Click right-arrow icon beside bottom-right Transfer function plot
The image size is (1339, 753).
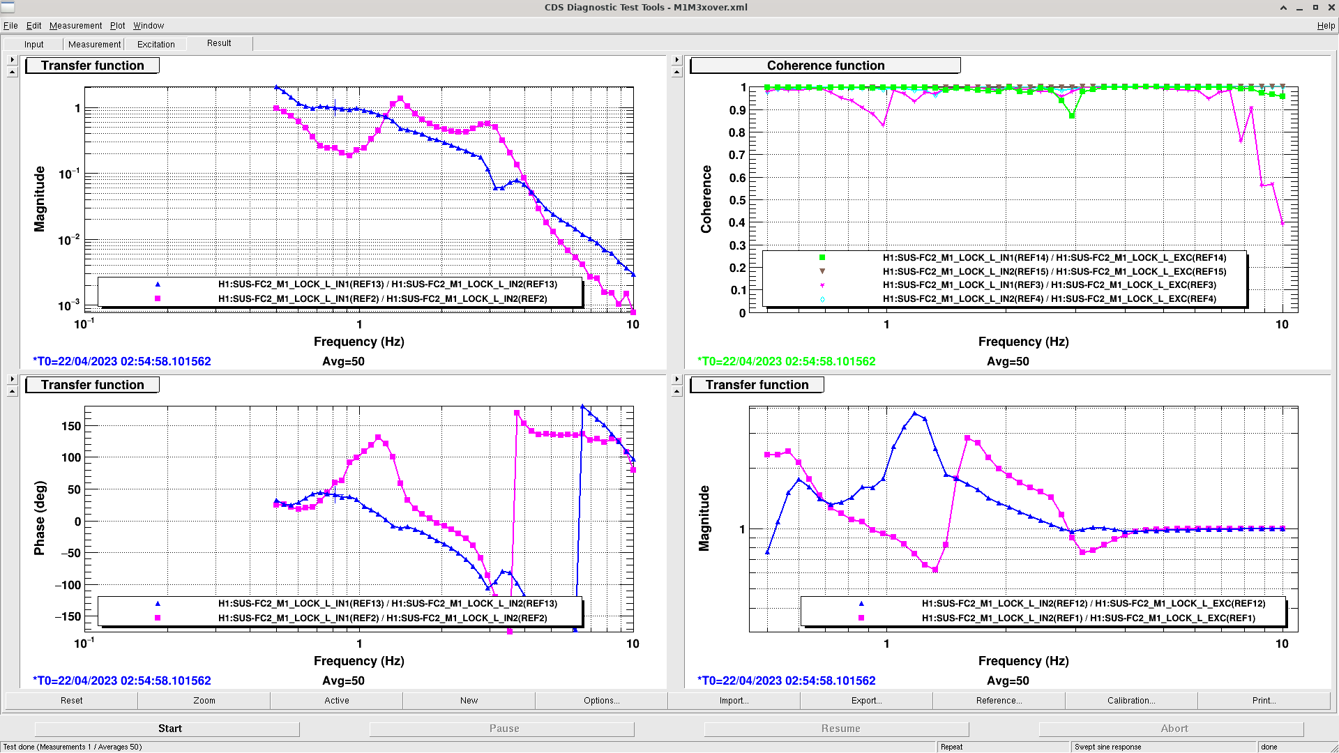[x=676, y=379]
